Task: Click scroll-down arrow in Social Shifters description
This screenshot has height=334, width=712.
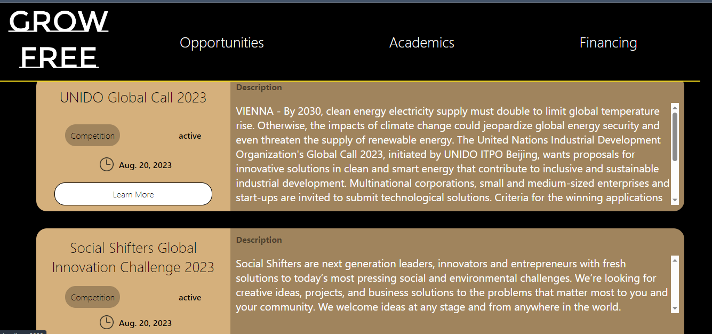Action: click(675, 308)
